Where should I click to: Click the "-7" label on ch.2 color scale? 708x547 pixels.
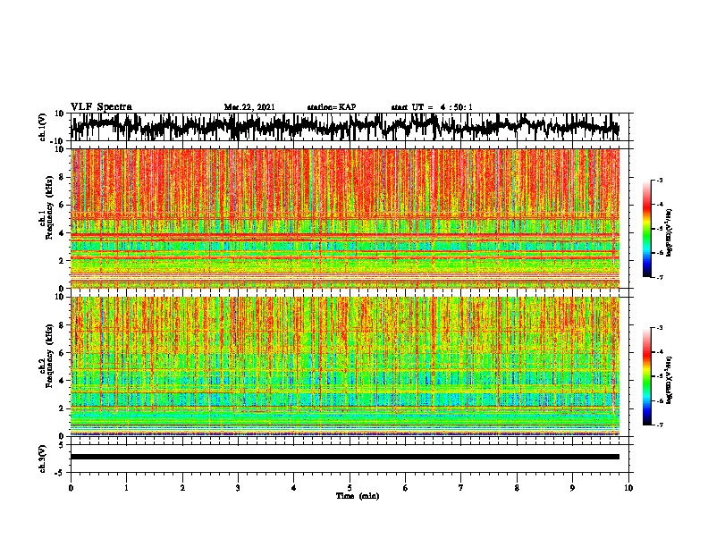click(x=659, y=425)
